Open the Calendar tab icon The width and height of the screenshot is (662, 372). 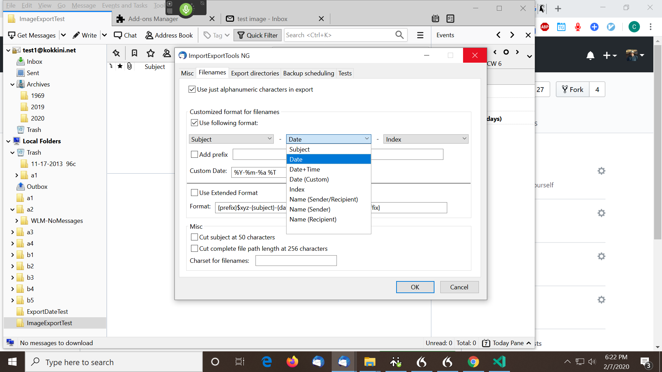[435, 19]
